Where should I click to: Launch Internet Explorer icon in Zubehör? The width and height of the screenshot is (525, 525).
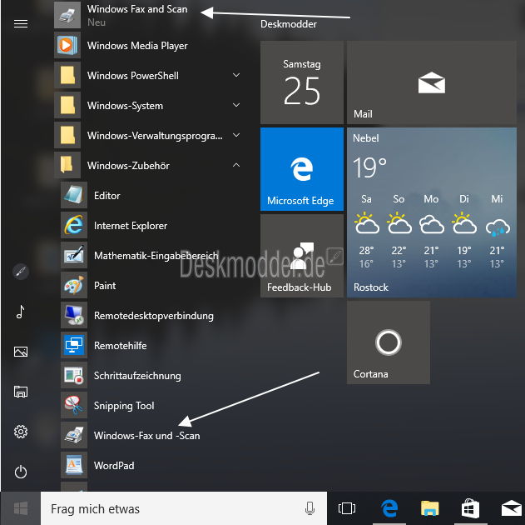coord(74,225)
